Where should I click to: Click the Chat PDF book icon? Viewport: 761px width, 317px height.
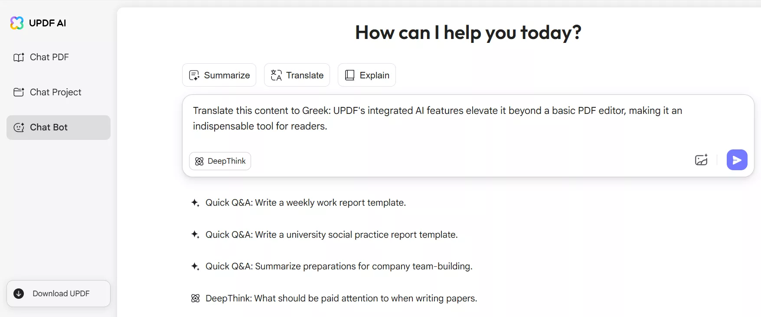point(18,57)
